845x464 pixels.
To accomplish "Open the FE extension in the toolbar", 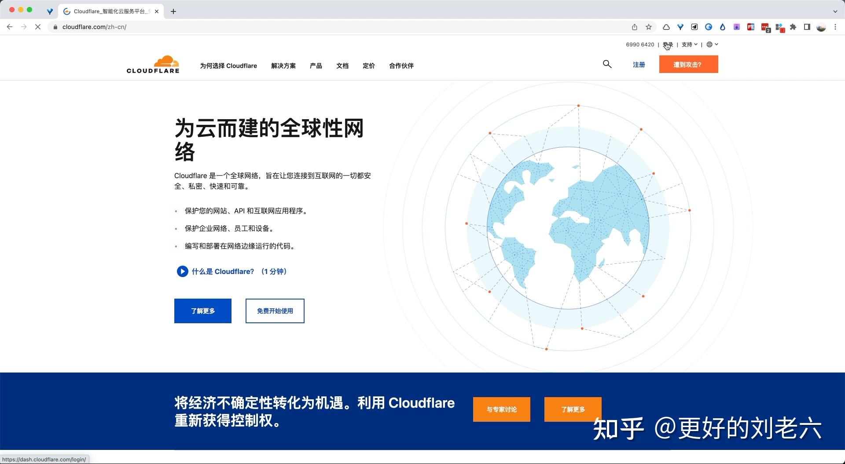I will pos(751,27).
